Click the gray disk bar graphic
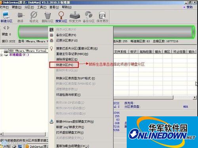 click(x=107, y=32)
